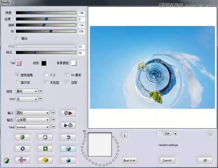Uncheck the 透视距离 checkbox
The height and width of the screenshot is (168, 218).
pos(17,75)
